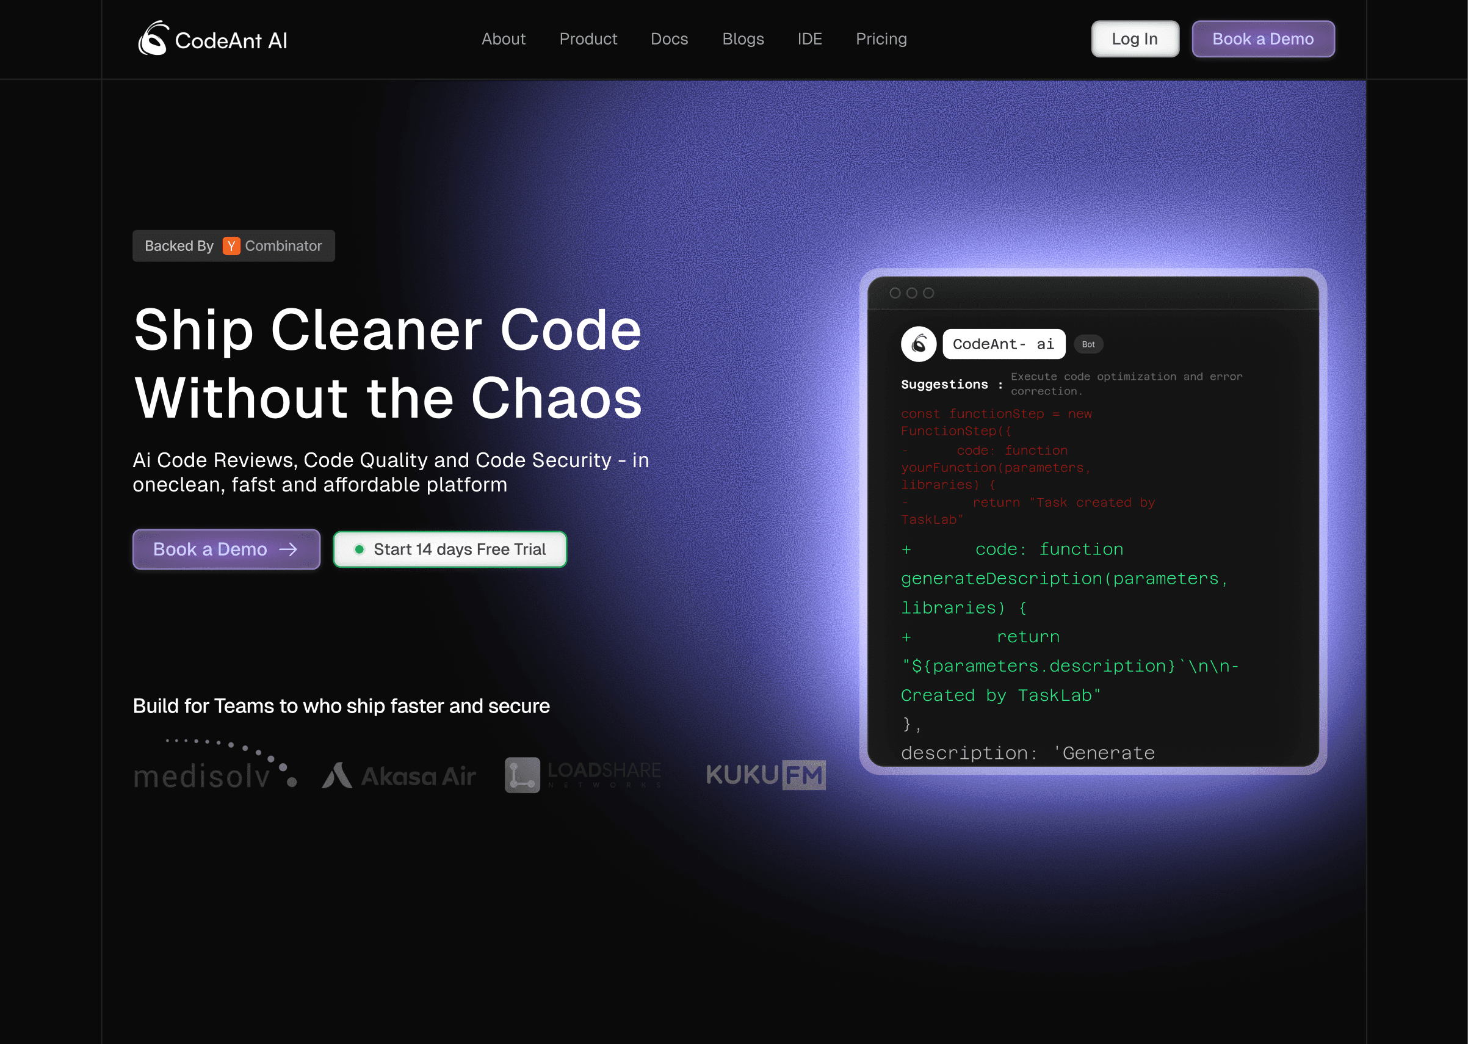Click the hero Book a Demo arrow button
Screen dimensions: 1468x1044
226,549
